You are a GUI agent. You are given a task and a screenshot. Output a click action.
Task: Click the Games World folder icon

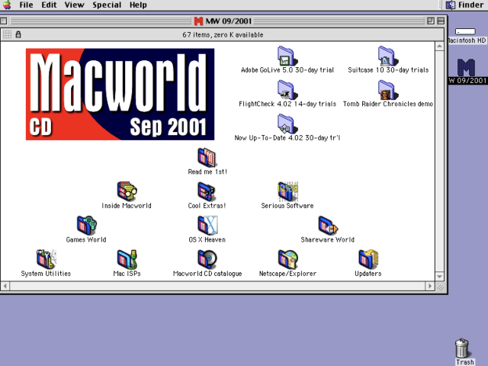point(86,226)
